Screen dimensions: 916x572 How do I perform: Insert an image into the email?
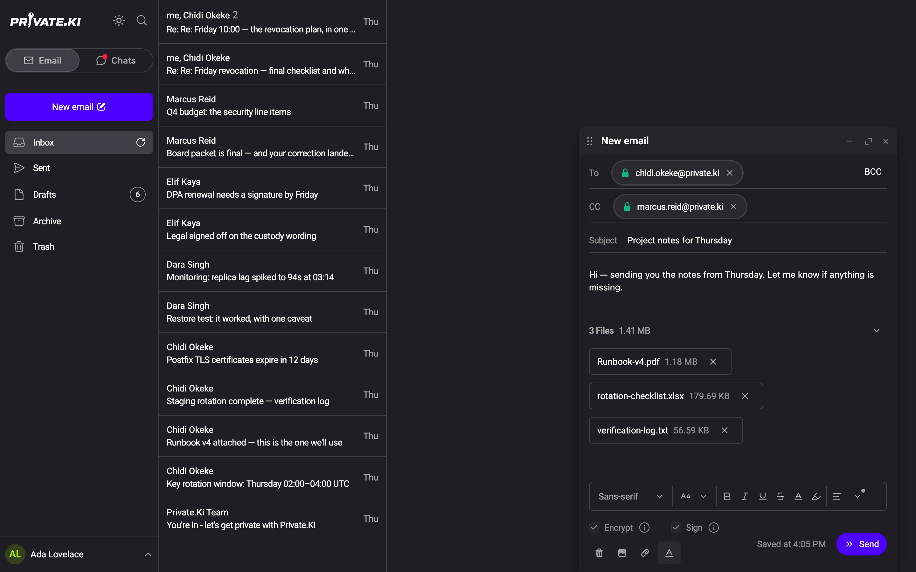(x=622, y=553)
